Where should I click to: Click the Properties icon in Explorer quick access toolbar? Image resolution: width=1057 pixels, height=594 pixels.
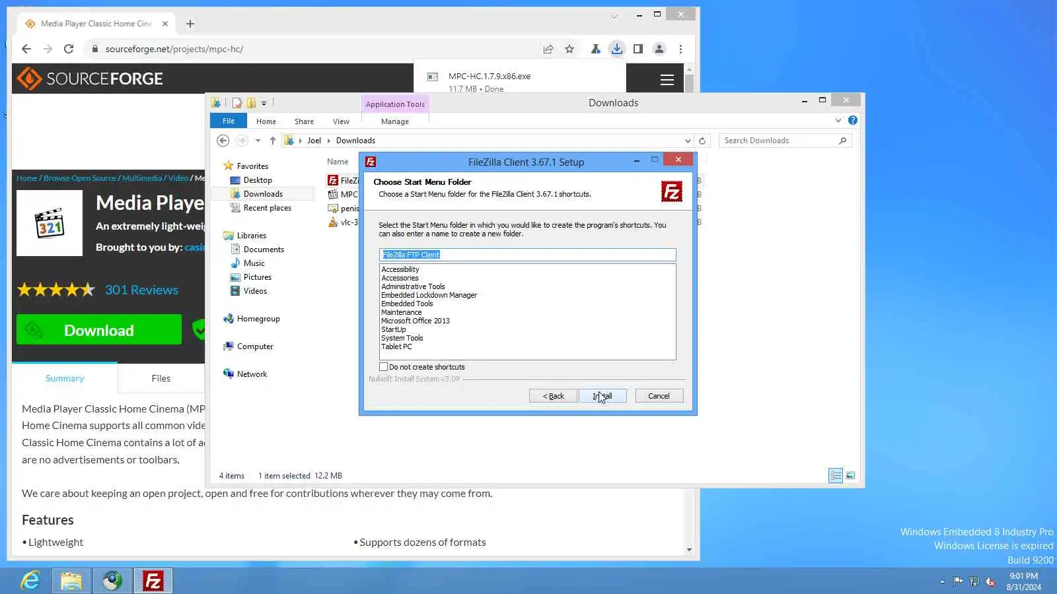(x=237, y=102)
